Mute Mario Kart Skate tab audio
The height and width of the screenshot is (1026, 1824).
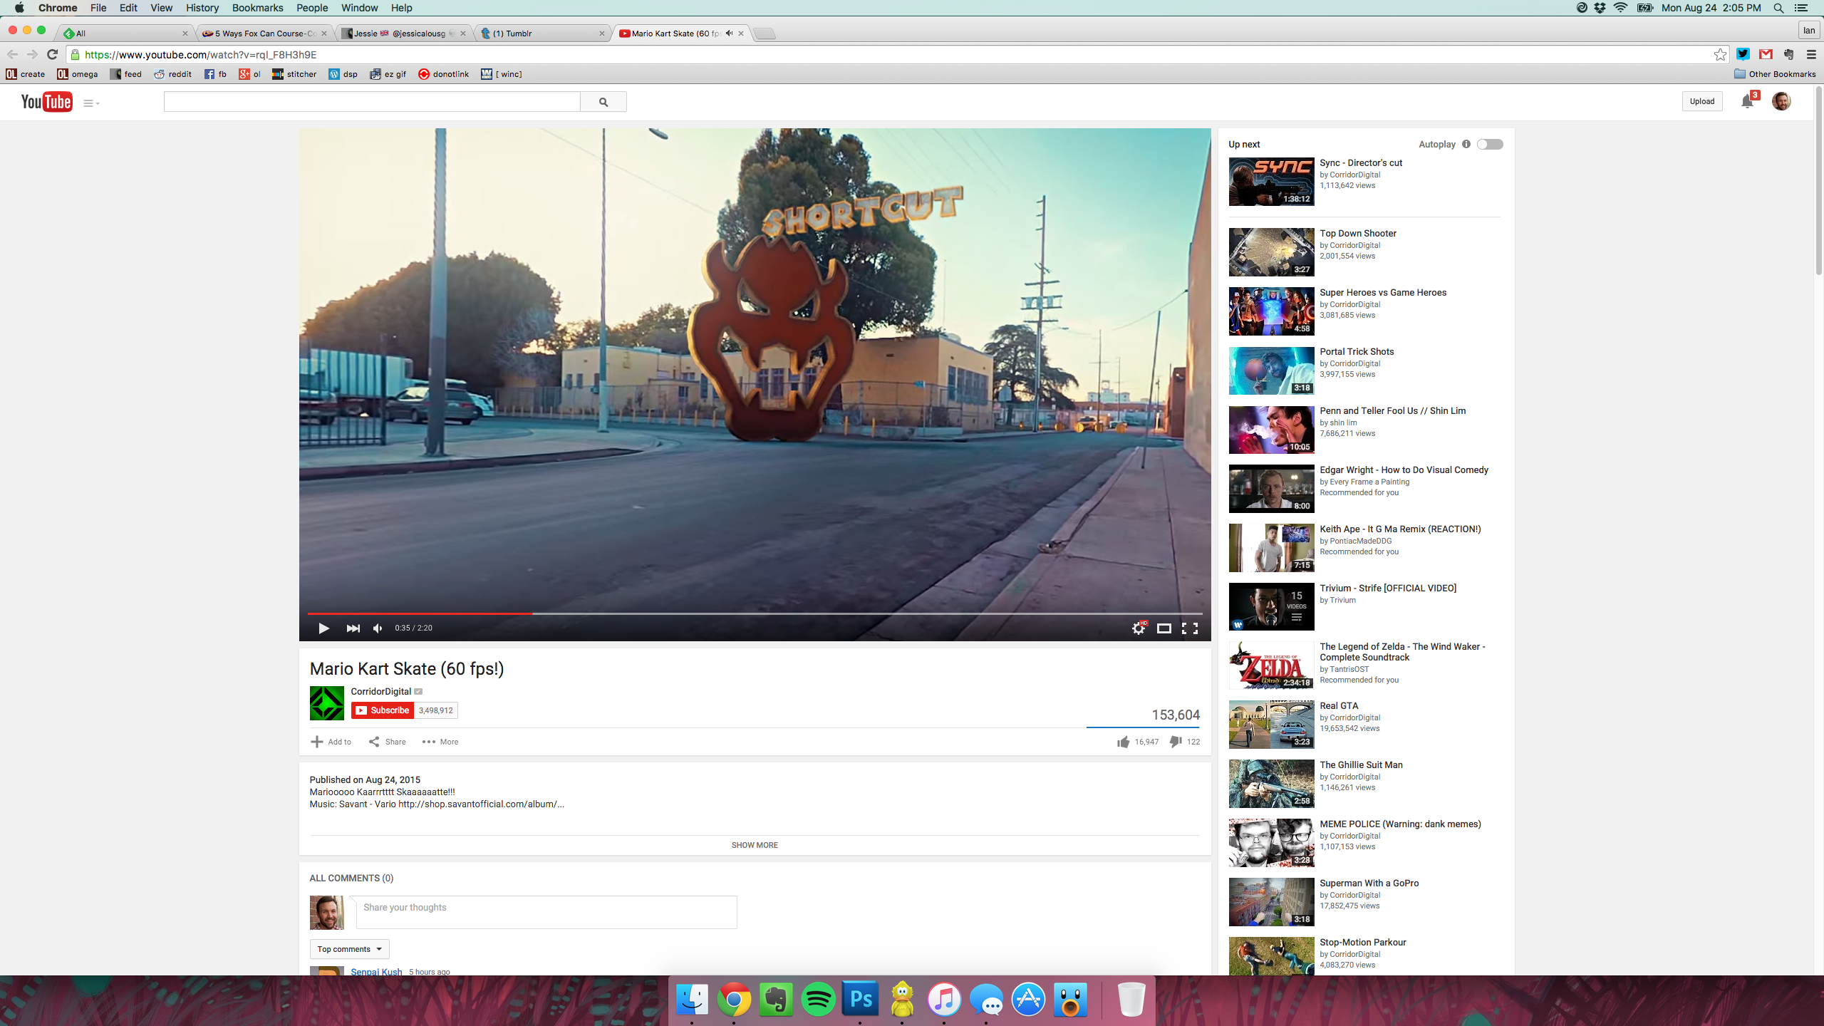(729, 33)
